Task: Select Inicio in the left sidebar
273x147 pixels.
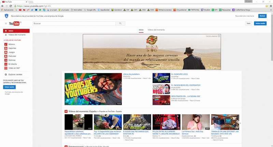Action: pos(16,31)
